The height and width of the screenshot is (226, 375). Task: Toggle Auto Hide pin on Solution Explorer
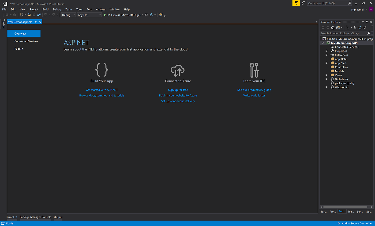click(367, 22)
